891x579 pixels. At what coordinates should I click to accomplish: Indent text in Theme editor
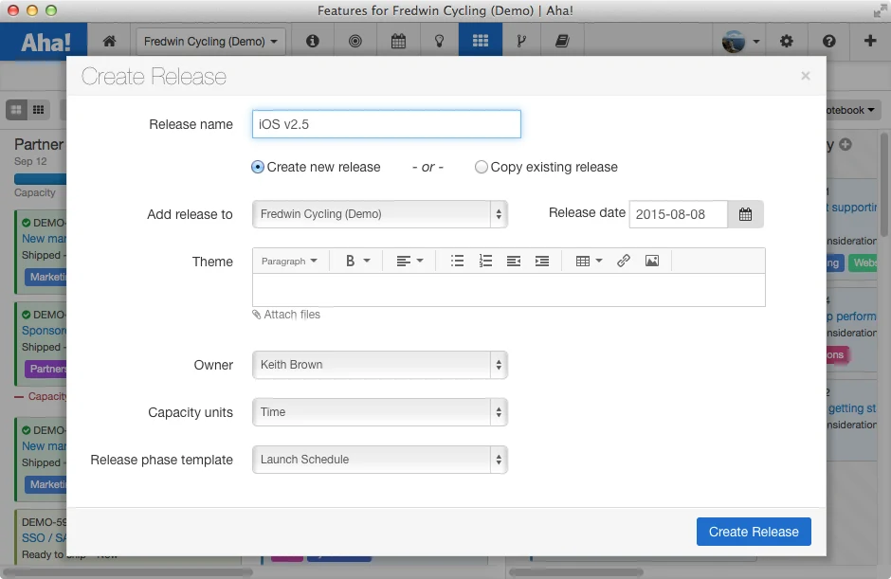click(542, 261)
